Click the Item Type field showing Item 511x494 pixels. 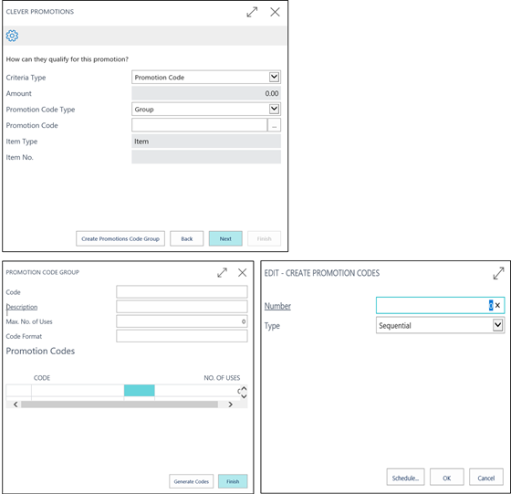coord(206,142)
